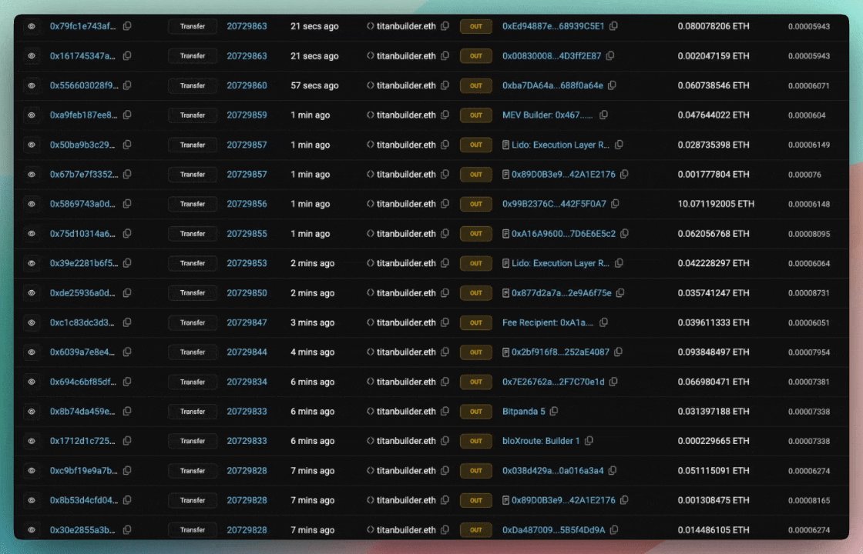Open block 20729853 page
The height and width of the screenshot is (554, 863).
pos(247,263)
